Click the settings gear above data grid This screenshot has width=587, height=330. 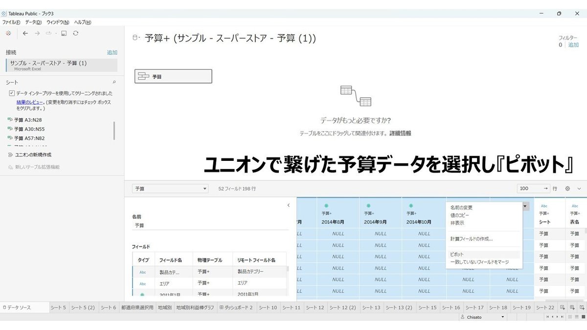[567, 188]
